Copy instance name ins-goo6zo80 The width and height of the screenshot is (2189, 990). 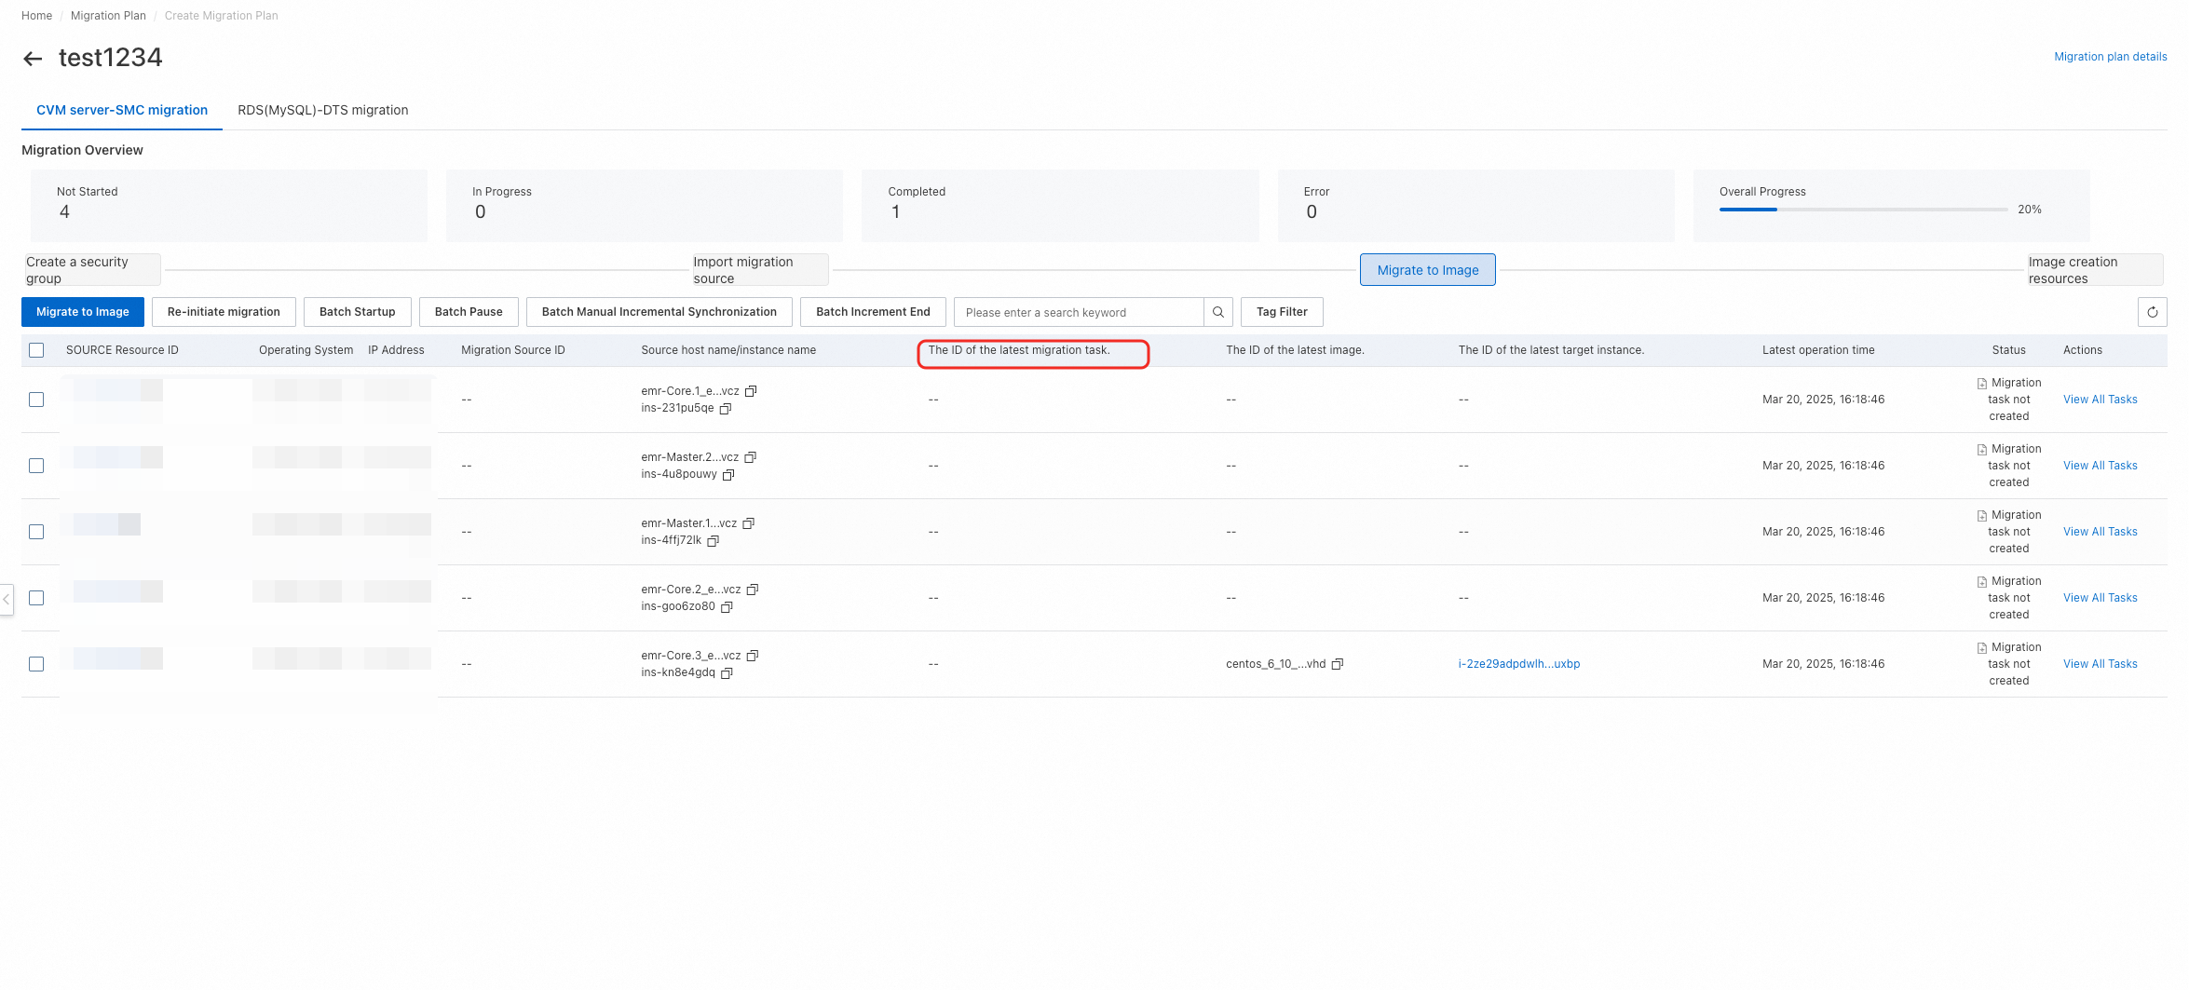pyautogui.click(x=727, y=606)
